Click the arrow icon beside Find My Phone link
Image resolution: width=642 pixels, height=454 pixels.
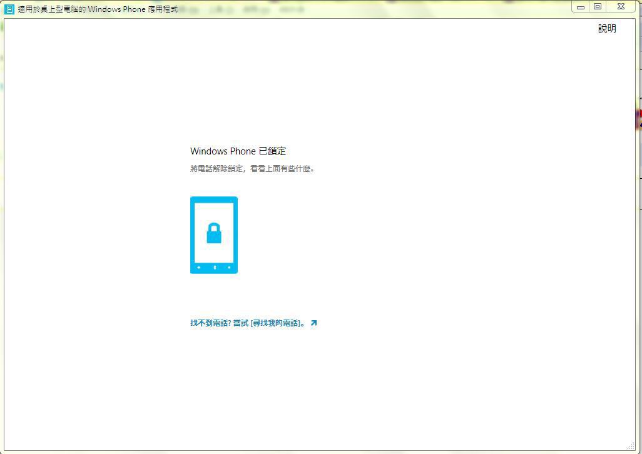pos(313,323)
